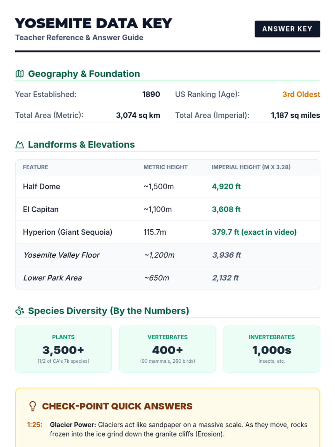Click the paw icon beside Species Diversity
The height and width of the screenshot is (447, 335).
[20, 311]
